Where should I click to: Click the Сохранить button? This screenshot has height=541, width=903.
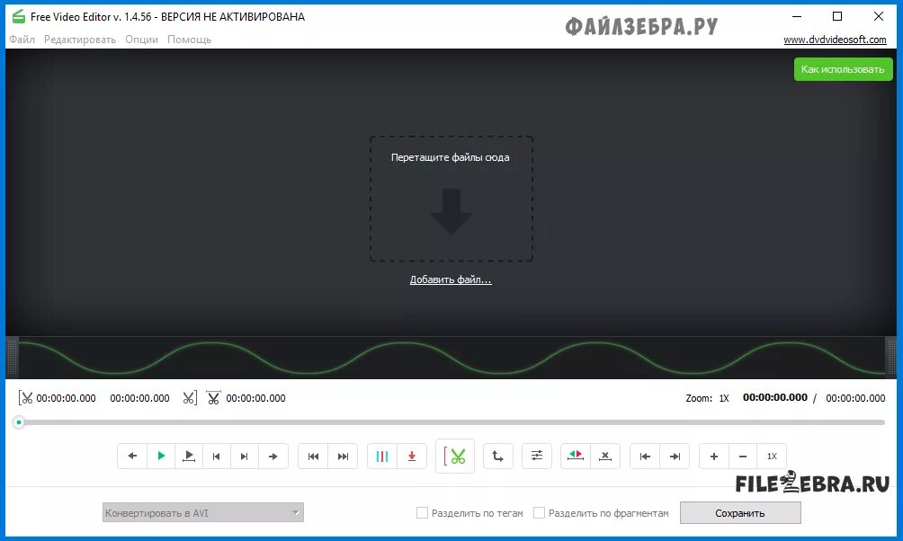pyautogui.click(x=740, y=512)
